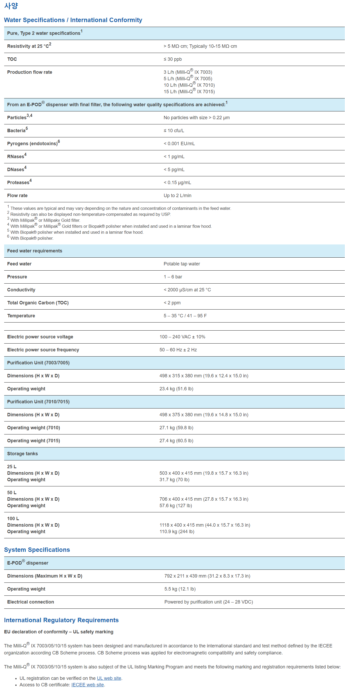Click the 'Storage tanks' header row
Viewport: 345px width, 697px height.
[174, 454]
